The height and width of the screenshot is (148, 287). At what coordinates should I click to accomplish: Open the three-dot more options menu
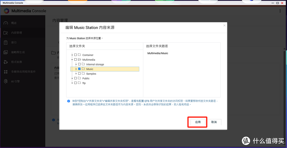(280, 11)
